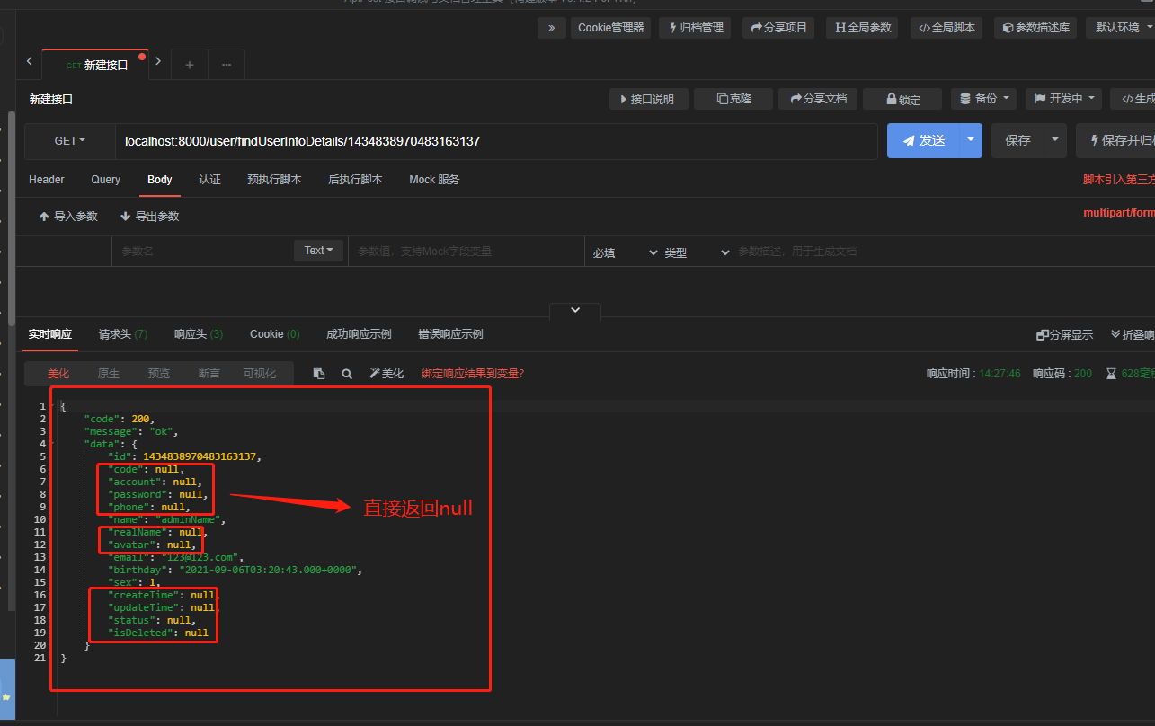Select the 断言 assertion view mode
Image resolution: width=1155 pixels, height=726 pixels.
click(209, 374)
